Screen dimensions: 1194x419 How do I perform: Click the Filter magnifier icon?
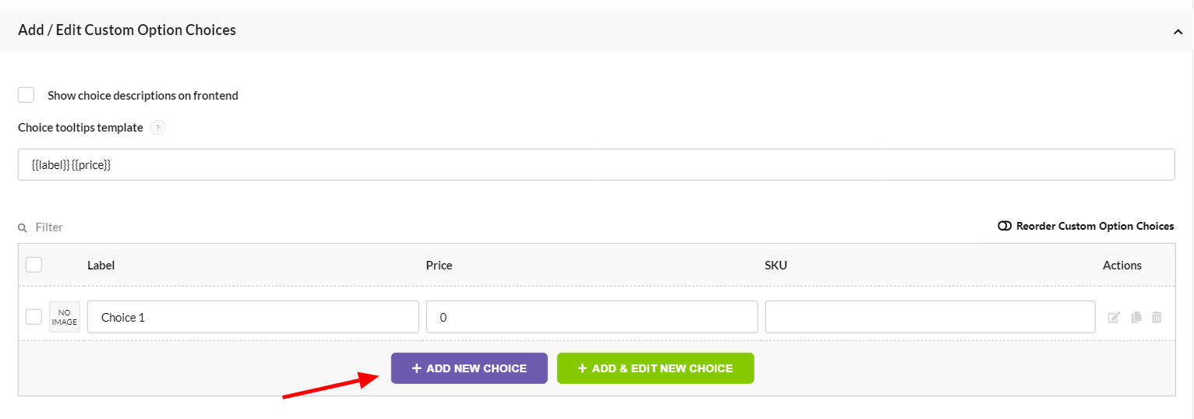[x=23, y=227]
